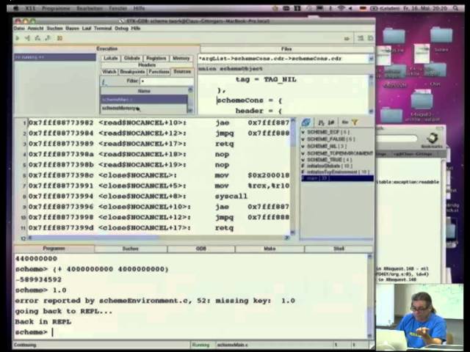Image resolution: width=470 pixels, height=352 pixels.
Task: Open Spotlight search in the menu bar
Action: tap(455, 8)
